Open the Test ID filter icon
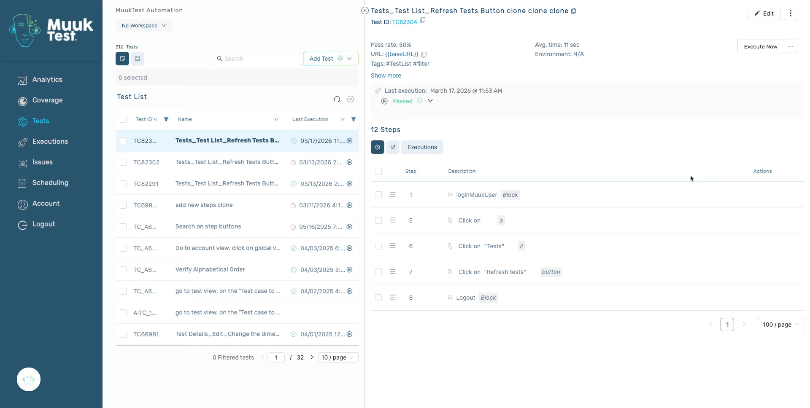810x408 pixels. (x=166, y=119)
